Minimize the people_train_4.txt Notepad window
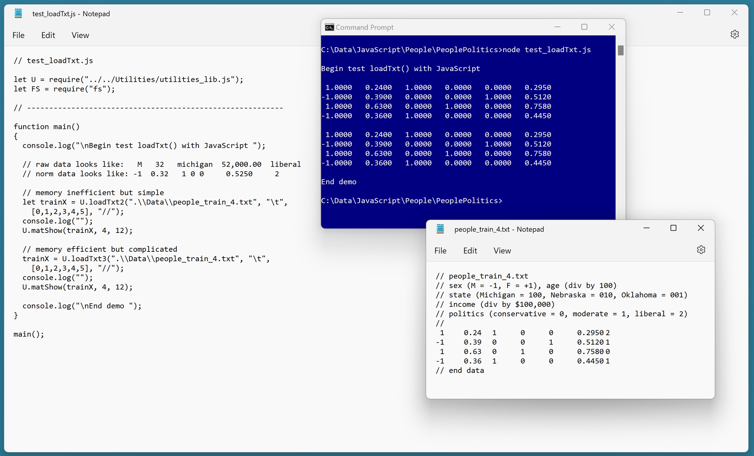Viewport: 754px width, 456px height. [x=646, y=228]
